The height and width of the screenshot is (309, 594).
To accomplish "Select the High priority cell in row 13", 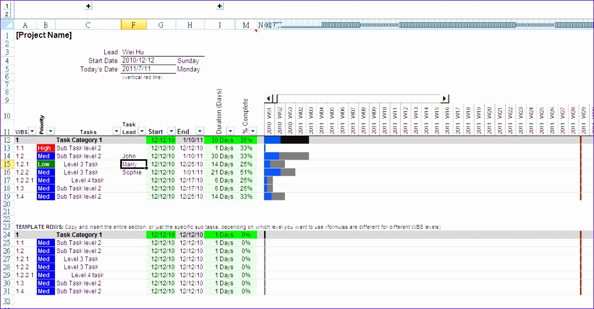I will pos(46,148).
